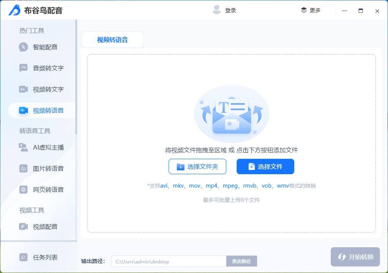
Task: Open the 任务列表 panel
Action: click(38, 257)
